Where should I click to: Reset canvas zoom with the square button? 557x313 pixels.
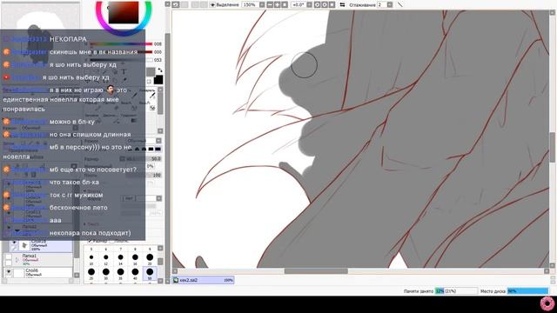285,4
